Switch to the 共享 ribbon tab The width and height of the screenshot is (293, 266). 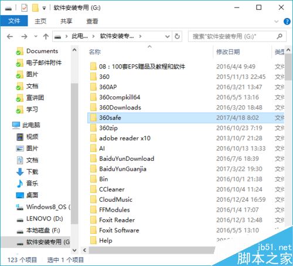[66, 21]
